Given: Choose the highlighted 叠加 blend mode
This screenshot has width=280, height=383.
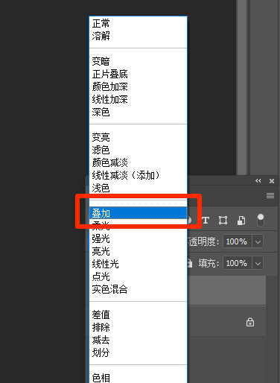Looking at the screenshot, I should (138, 213).
